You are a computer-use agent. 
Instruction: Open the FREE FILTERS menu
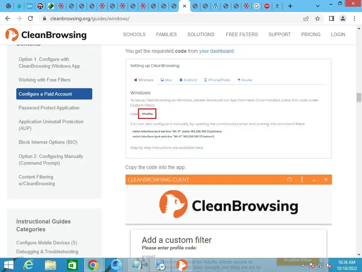(242, 34)
